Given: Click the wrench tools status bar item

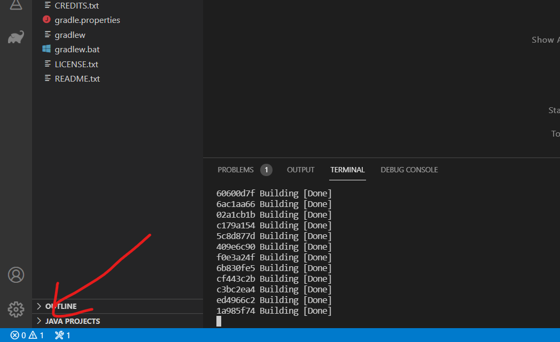Looking at the screenshot, I should pos(63,336).
